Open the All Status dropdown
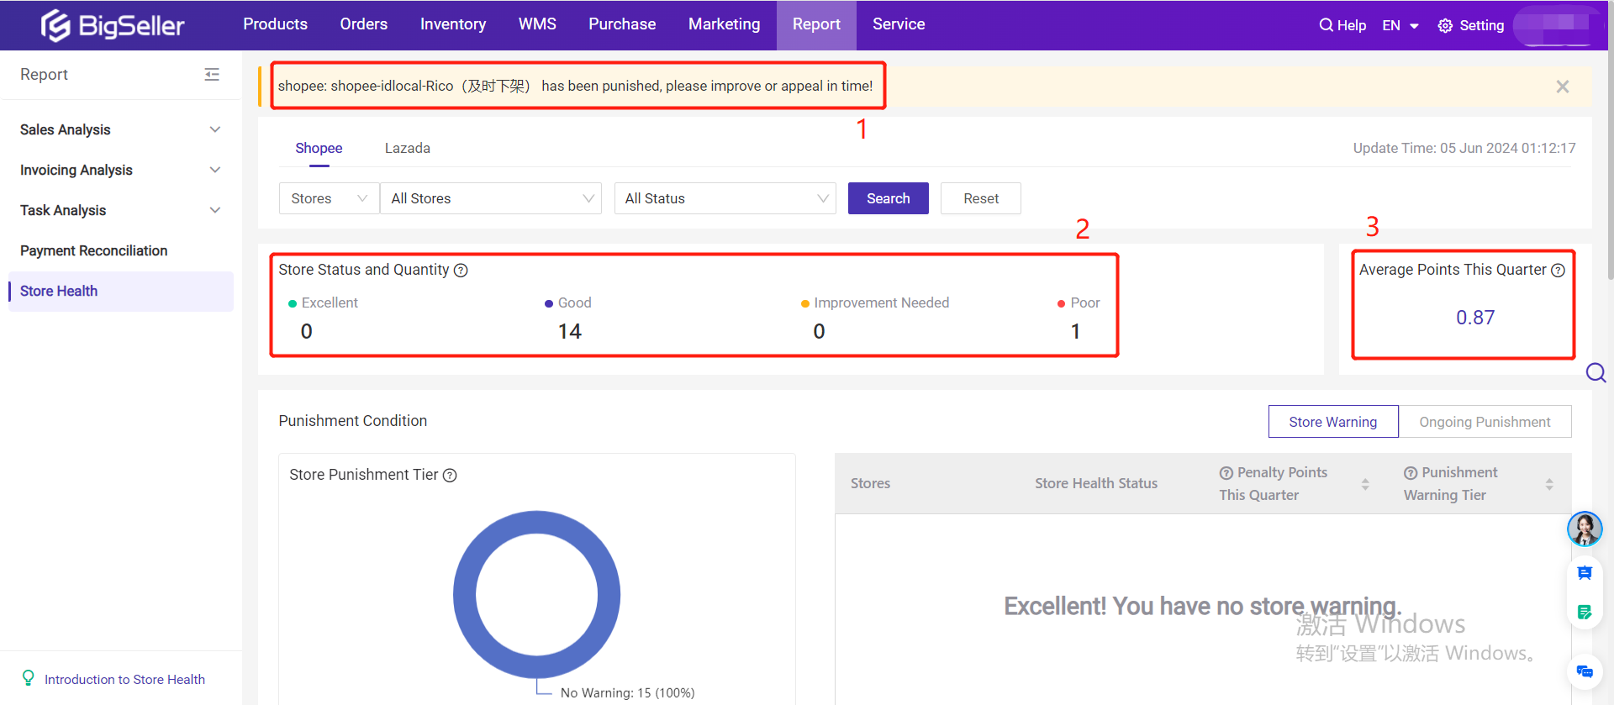 [725, 198]
